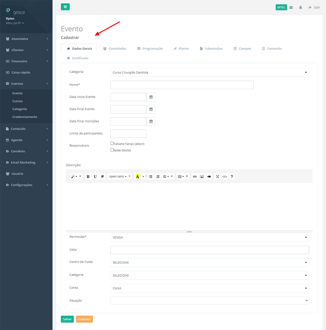Image resolution: width=326 pixels, height=330 pixels.
Task: Open the yellow highlight text color button
Action: point(137,176)
